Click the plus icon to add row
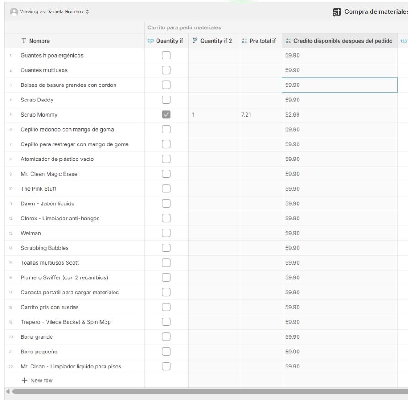408x400 pixels. [x=25, y=380]
